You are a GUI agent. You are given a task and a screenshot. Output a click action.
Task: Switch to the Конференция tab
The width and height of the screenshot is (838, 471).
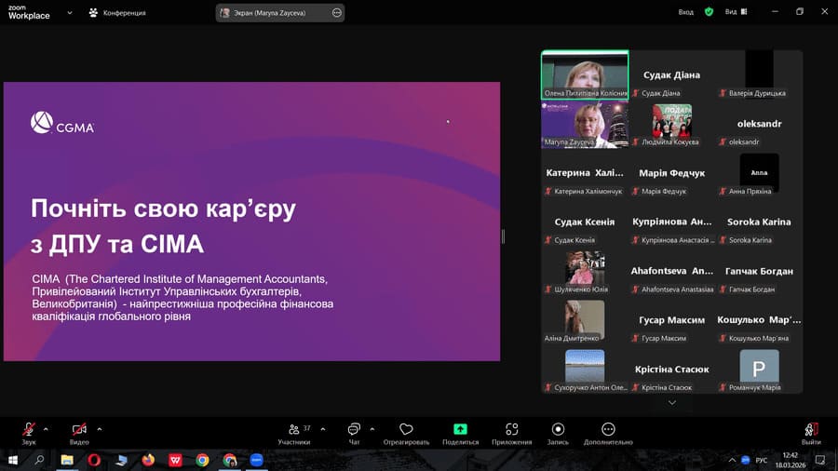coord(117,12)
